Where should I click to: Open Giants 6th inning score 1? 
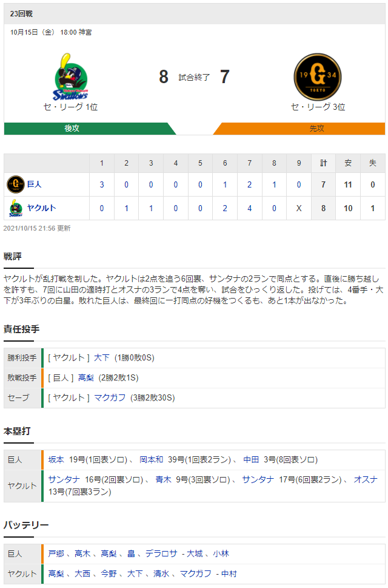(x=225, y=184)
